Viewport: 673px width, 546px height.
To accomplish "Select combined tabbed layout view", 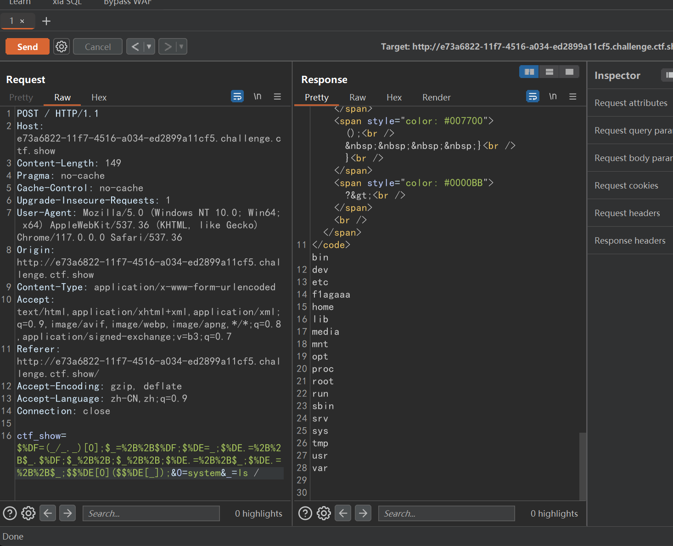I will [x=569, y=72].
